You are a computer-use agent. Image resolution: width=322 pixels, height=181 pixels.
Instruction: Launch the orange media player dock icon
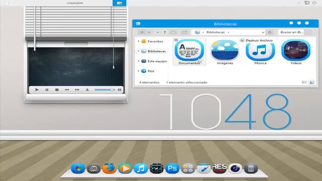tap(125, 168)
